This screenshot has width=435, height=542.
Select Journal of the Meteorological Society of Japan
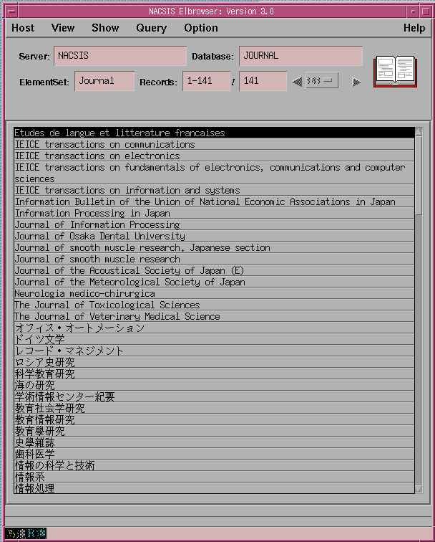pos(214,282)
